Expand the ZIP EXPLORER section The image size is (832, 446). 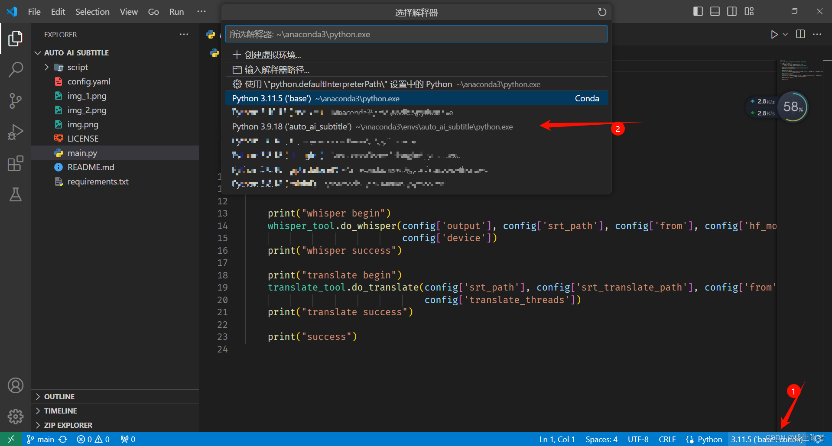pos(115,425)
